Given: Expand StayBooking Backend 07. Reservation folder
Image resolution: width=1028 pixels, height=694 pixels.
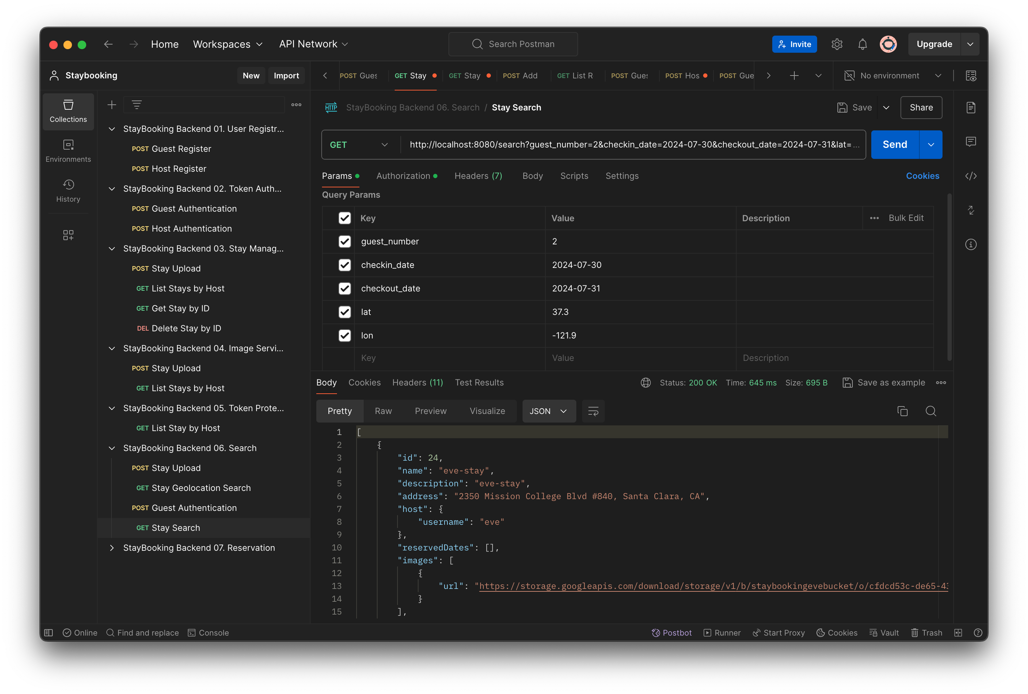Looking at the screenshot, I should 111,548.
